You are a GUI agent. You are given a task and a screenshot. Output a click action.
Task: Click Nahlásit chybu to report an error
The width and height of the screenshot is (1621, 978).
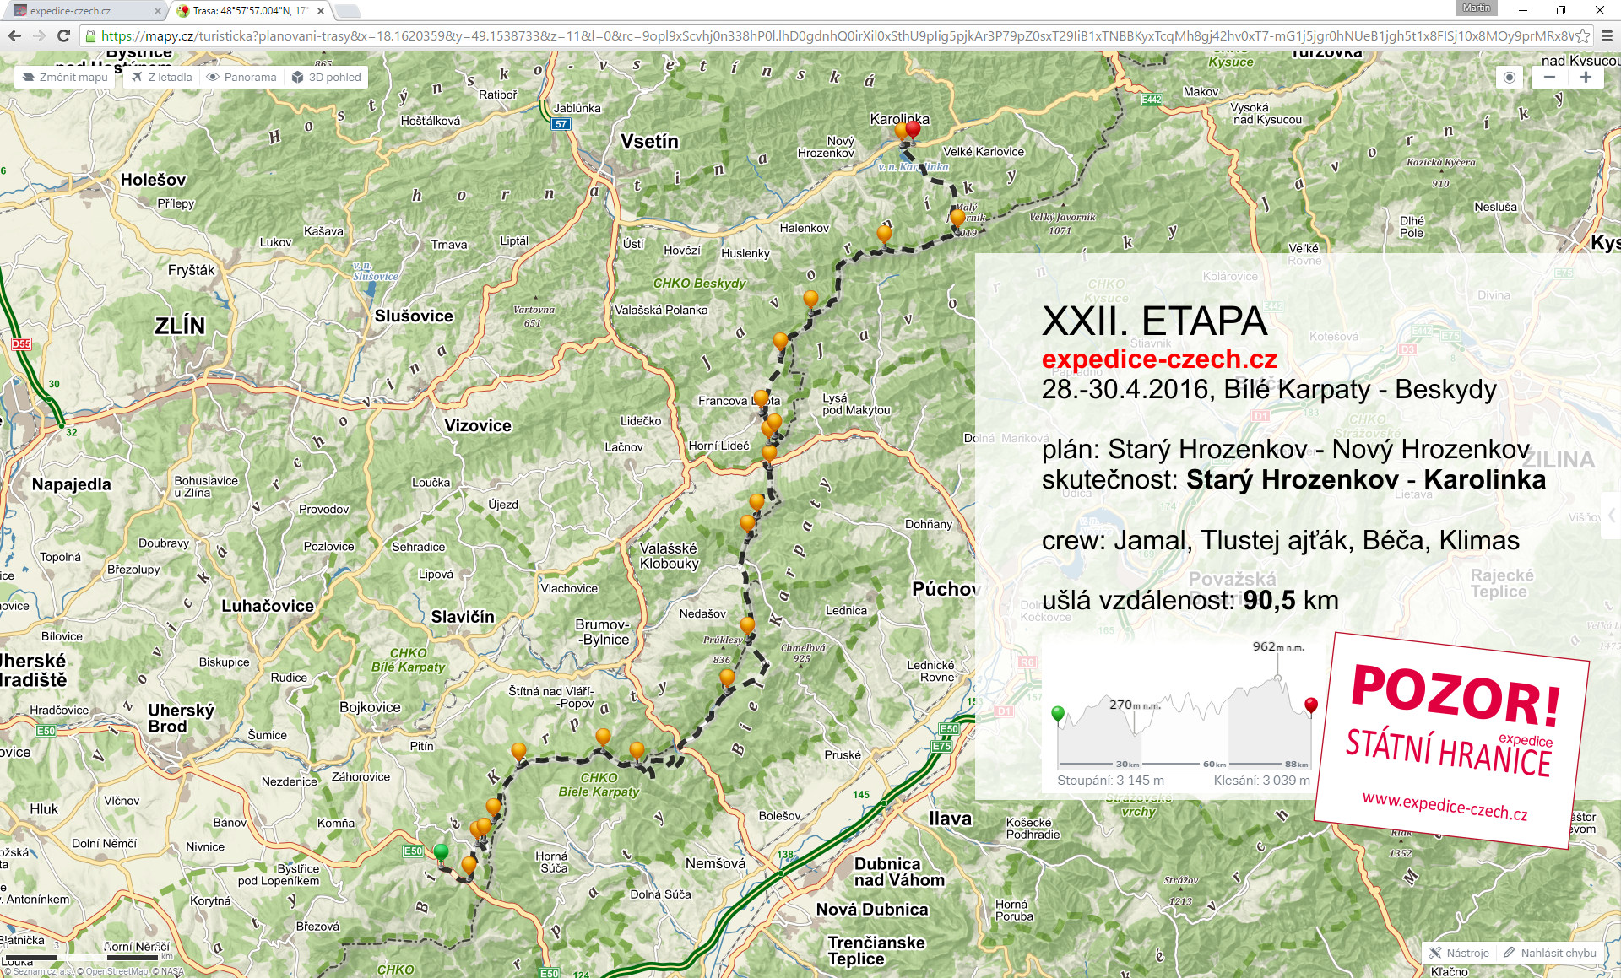point(1550,953)
